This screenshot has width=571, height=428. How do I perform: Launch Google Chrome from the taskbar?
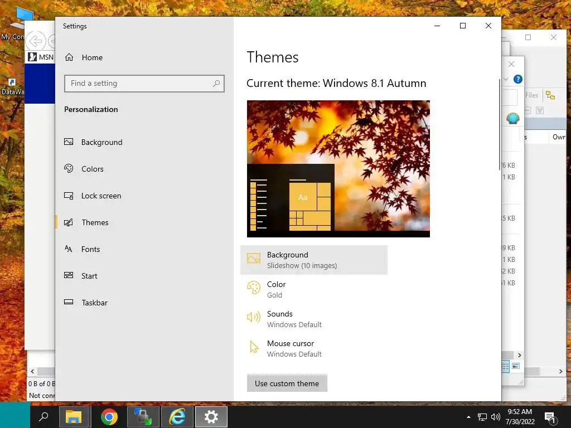coord(109,416)
